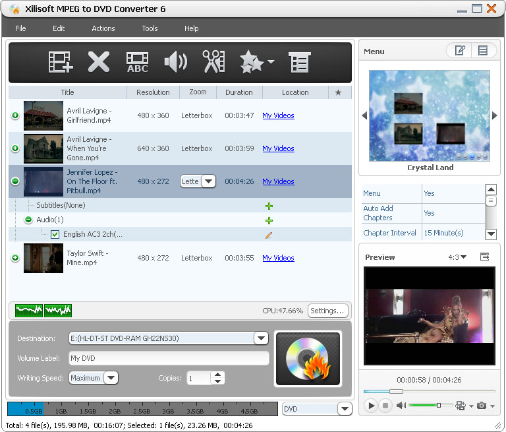Open the Actions menu
The image size is (506, 432).
tap(103, 28)
